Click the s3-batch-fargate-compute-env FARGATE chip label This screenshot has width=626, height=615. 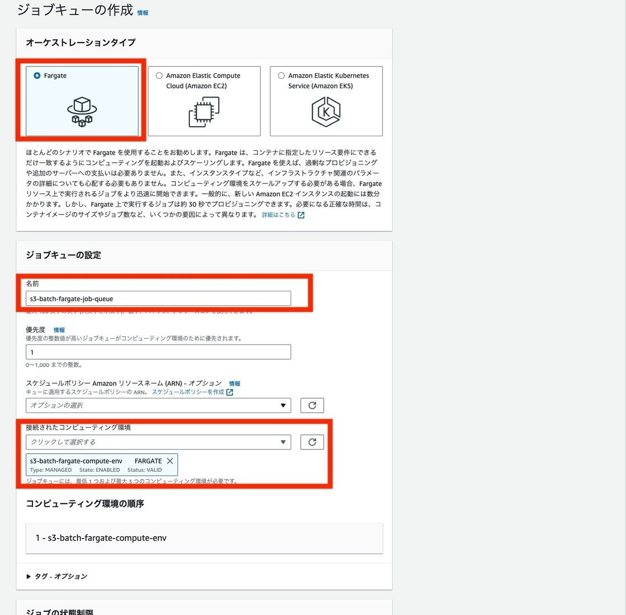[96, 461]
